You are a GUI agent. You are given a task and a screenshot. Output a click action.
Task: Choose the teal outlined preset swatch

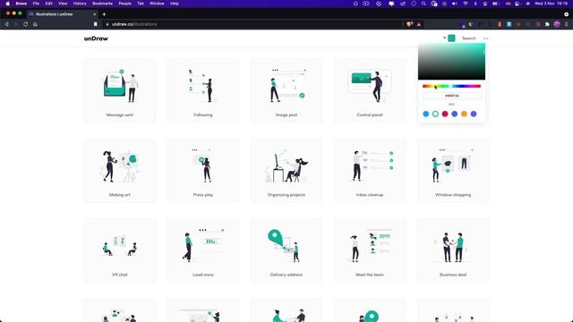[x=435, y=114]
